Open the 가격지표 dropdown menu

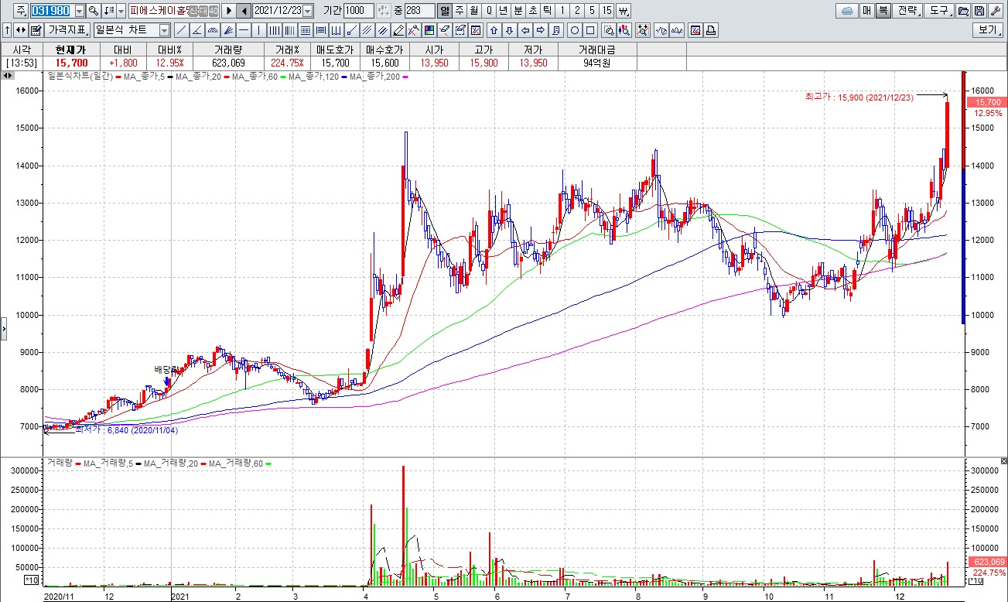(x=67, y=30)
